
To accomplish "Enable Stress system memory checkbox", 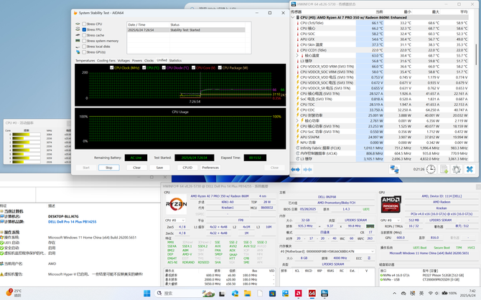I will tap(84, 41).
